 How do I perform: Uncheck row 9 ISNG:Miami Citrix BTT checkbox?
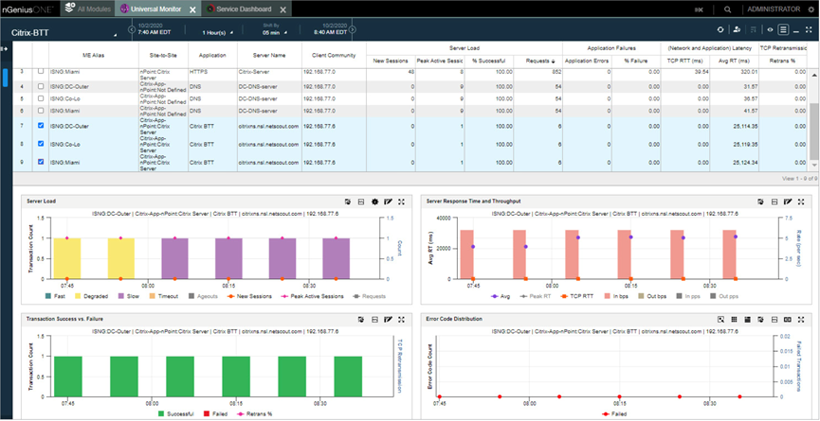coord(39,162)
